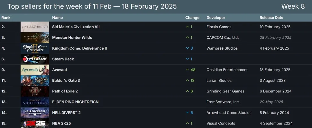Sort the table by Rank column
The height and width of the screenshot is (128, 312).
point(6,18)
